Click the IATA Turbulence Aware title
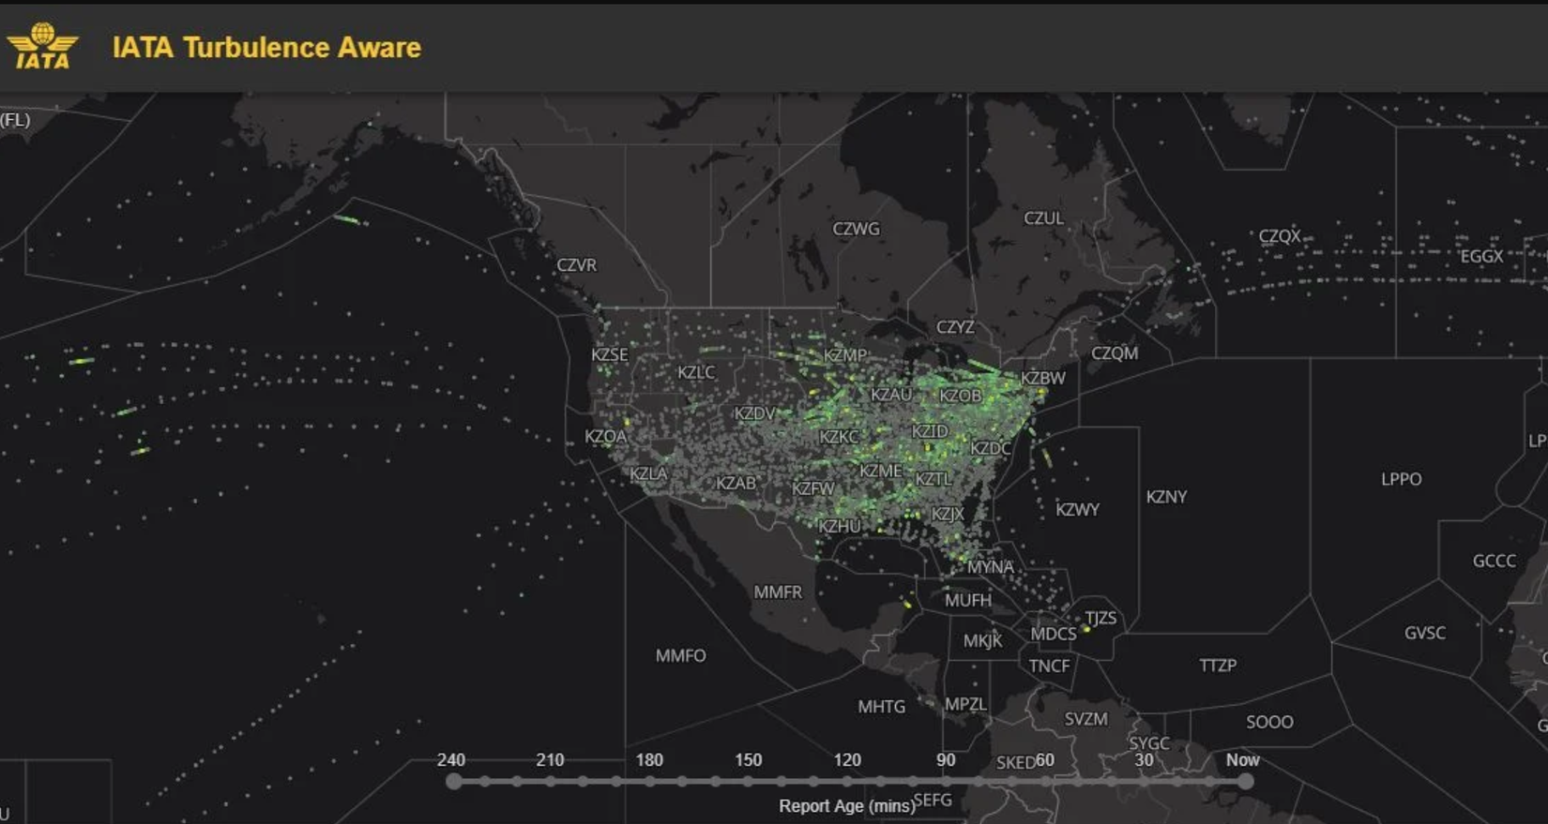 coord(266,48)
